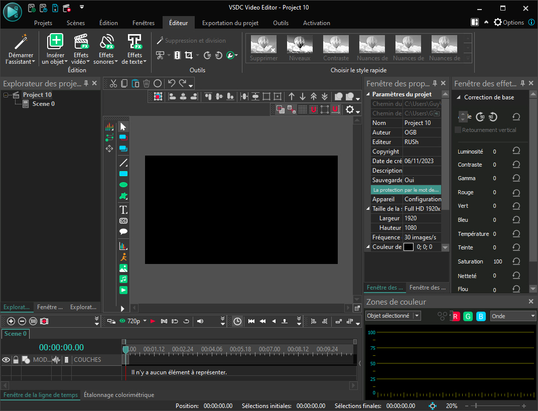Add subtitles with the CC tool
Image resolution: width=538 pixels, height=411 pixels.
pyautogui.click(x=123, y=221)
